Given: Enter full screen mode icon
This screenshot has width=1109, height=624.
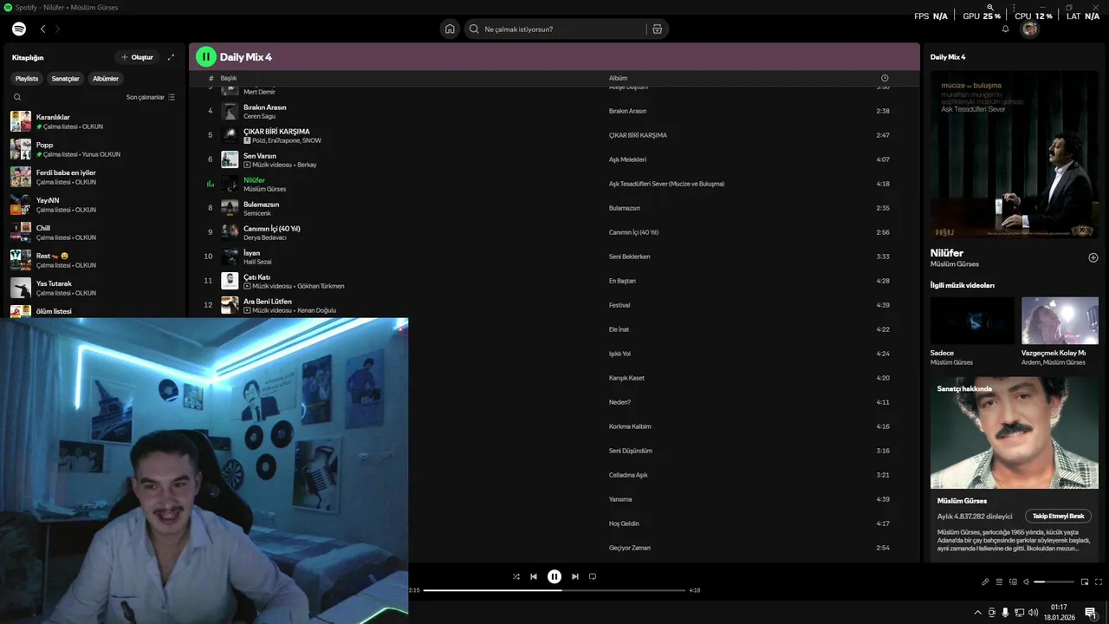Looking at the screenshot, I should (x=1099, y=582).
